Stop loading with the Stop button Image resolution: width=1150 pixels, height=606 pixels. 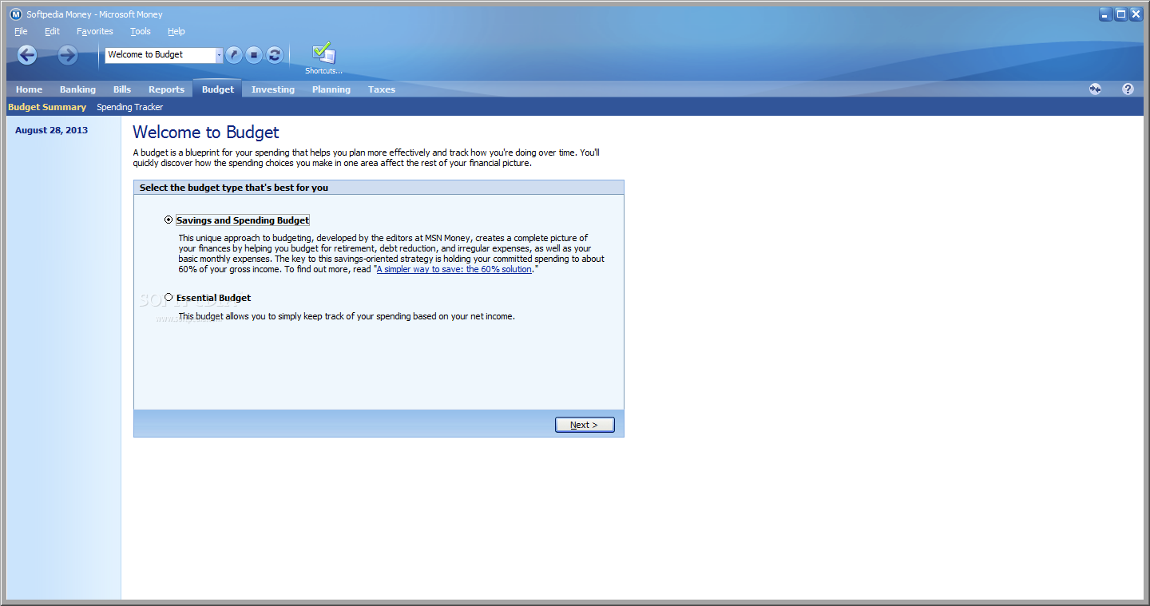point(254,55)
